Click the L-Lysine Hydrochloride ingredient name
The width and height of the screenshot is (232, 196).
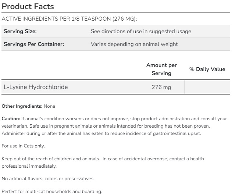36,87
